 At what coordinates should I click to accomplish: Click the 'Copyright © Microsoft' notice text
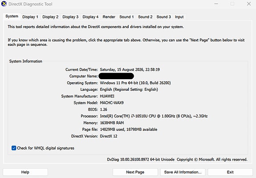click(x=195, y=159)
